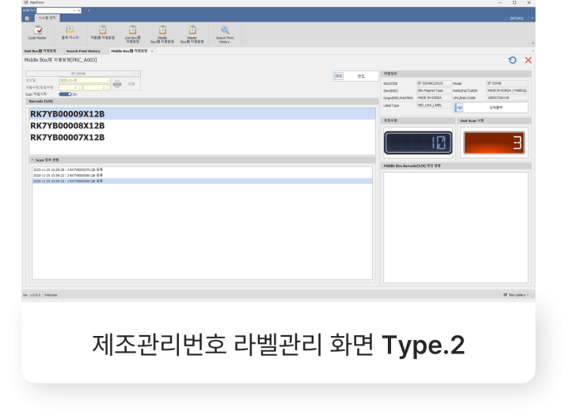Click the SKUCODE field EF-SS948CLEGUS

434,83
